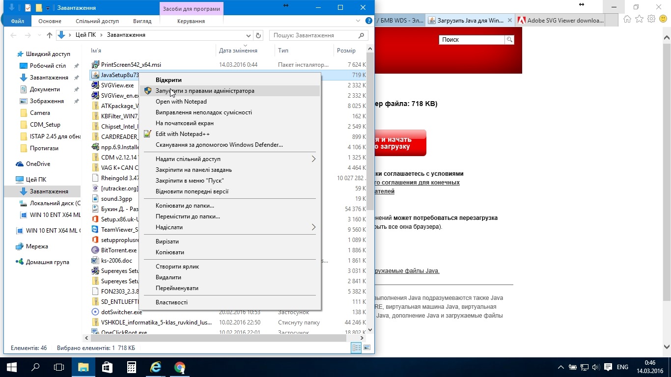Open the Вигляд ribbon tab
Viewport: 671px width, 377px height.
pos(142,21)
